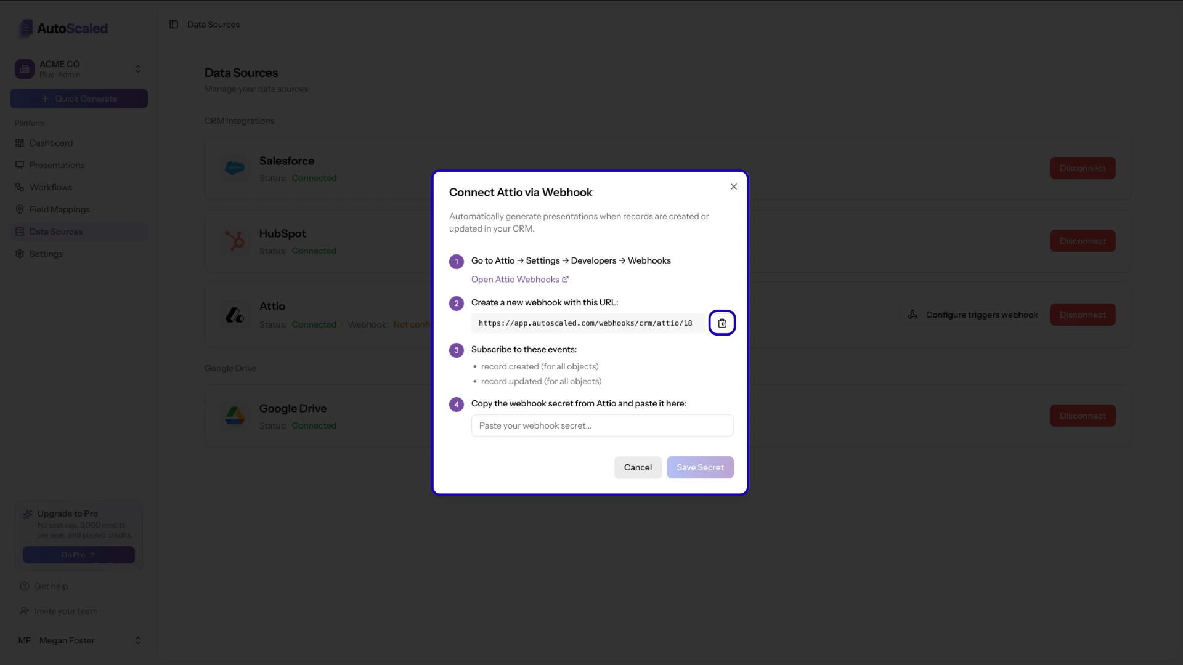Click the Workflows icon

(20, 187)
